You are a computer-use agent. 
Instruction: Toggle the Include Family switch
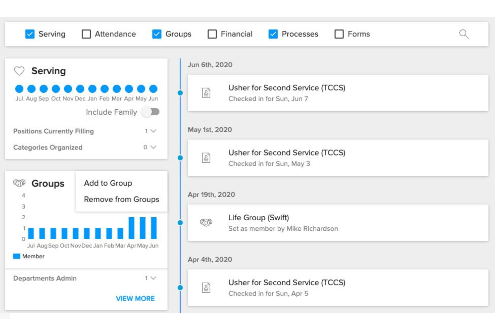pos(151,112)
